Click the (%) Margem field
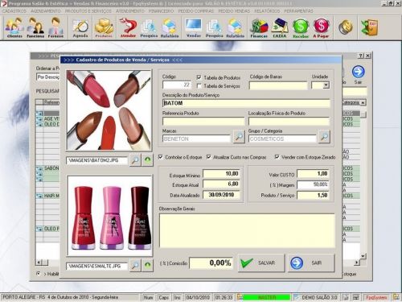The width and height of the screenshot is (402, 302). (x=313, y=184)
